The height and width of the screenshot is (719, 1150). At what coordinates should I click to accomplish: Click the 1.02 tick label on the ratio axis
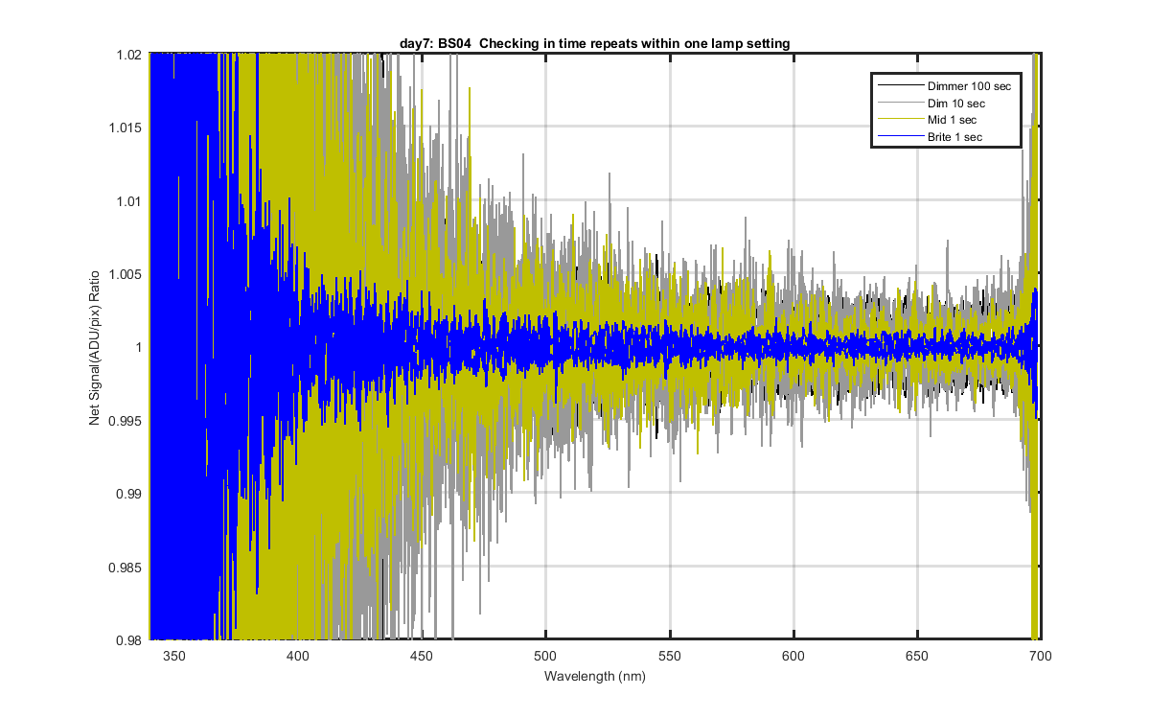(x=130, y=56)
